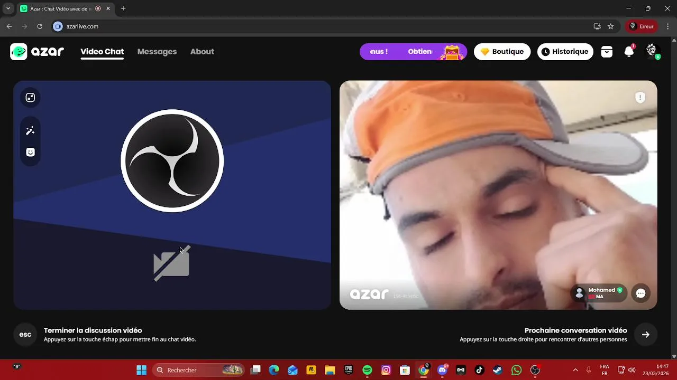Open OBS Studio from the taskbar
Screen dimensions: 677x380
click(x=535, y=370)
